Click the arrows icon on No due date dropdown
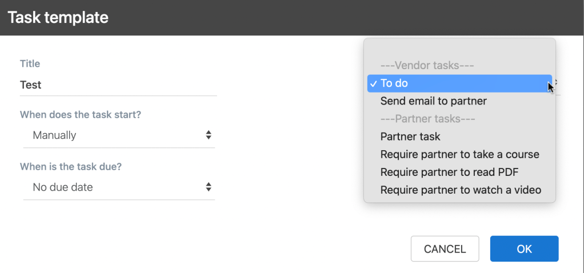584x273 pixels. pos(209,187)
